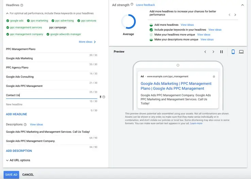Edit 'Google Ads Marketing' headline field

(x=52, y=58)
